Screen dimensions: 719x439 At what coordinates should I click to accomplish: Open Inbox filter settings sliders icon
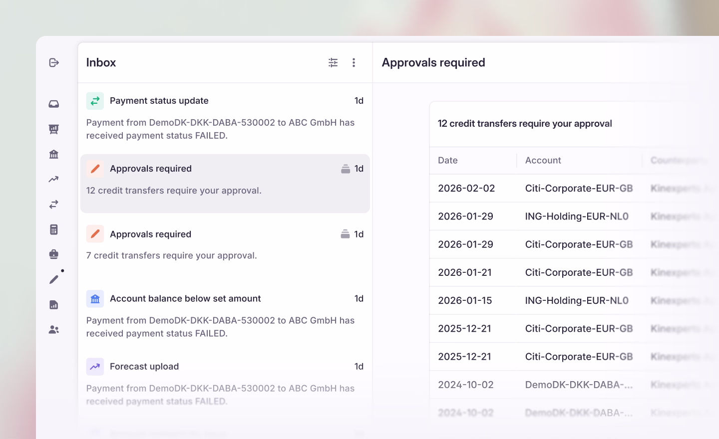[x=333, y=62]
